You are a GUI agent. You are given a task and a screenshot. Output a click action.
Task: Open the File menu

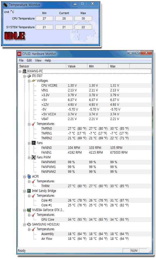21,60
